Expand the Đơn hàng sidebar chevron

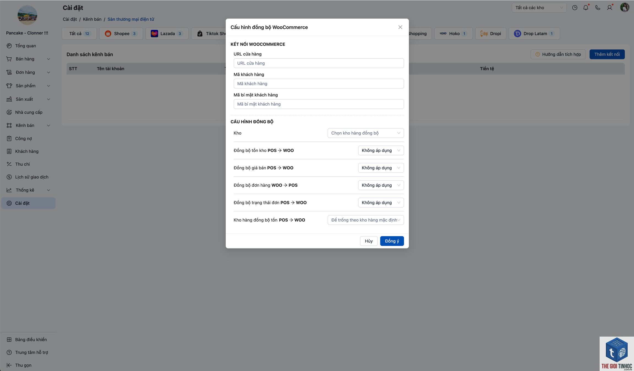coord(48,72)
